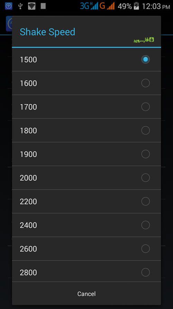This screenshot has width=173, height=309.
Task: Tap the 12:03 PM clock
Action: pos(156,7)
